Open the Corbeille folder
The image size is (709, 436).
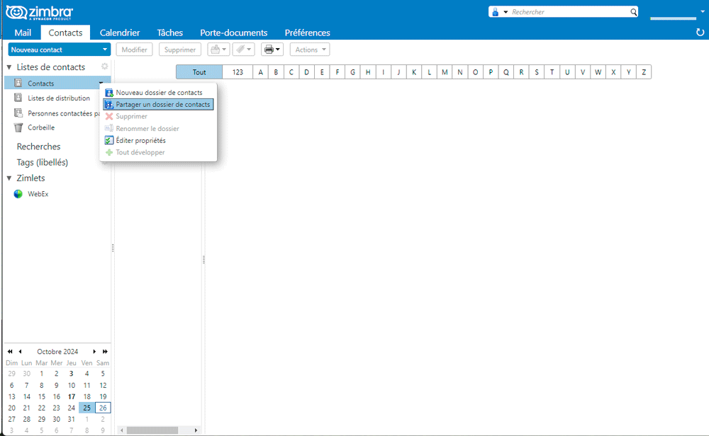coord(41,127)
